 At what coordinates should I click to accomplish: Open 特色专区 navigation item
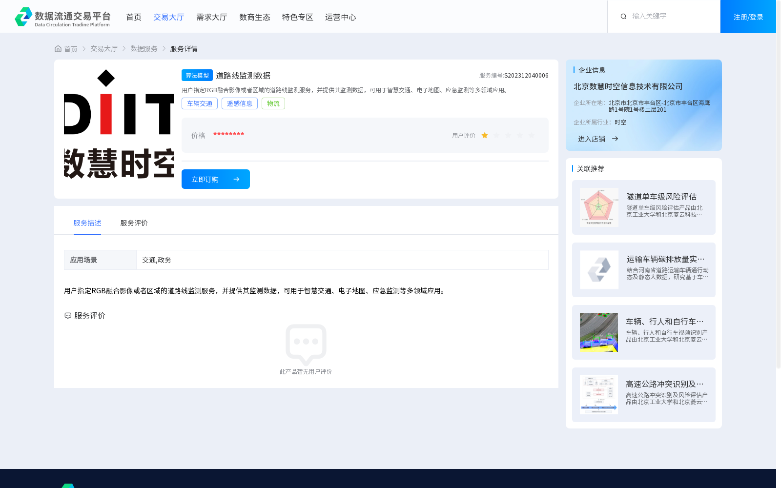tap(298, 17)
